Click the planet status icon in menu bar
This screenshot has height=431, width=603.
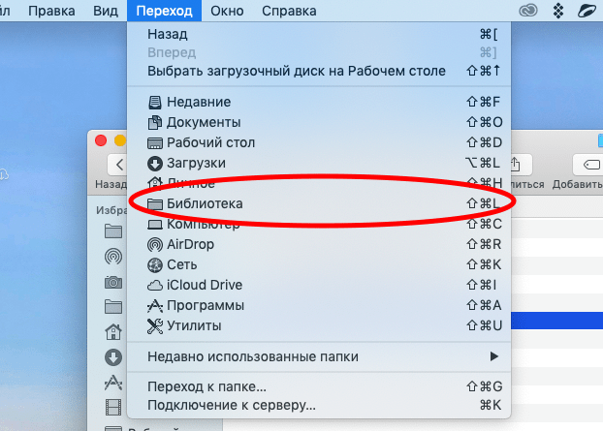(x=588, y=11)
